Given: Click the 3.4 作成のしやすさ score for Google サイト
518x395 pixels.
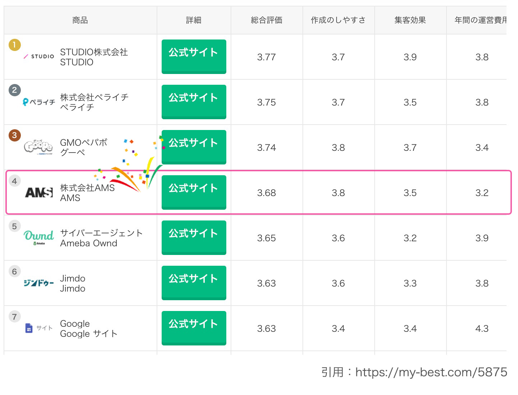Looking at the screenshot, I should point(338,329).
